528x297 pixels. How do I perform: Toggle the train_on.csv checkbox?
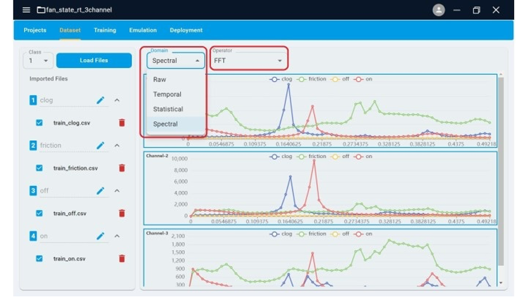click(x=39, y=258)
